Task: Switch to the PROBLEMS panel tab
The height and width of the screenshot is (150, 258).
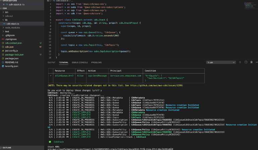Action: pyautogui.click(x=96, y=62)
